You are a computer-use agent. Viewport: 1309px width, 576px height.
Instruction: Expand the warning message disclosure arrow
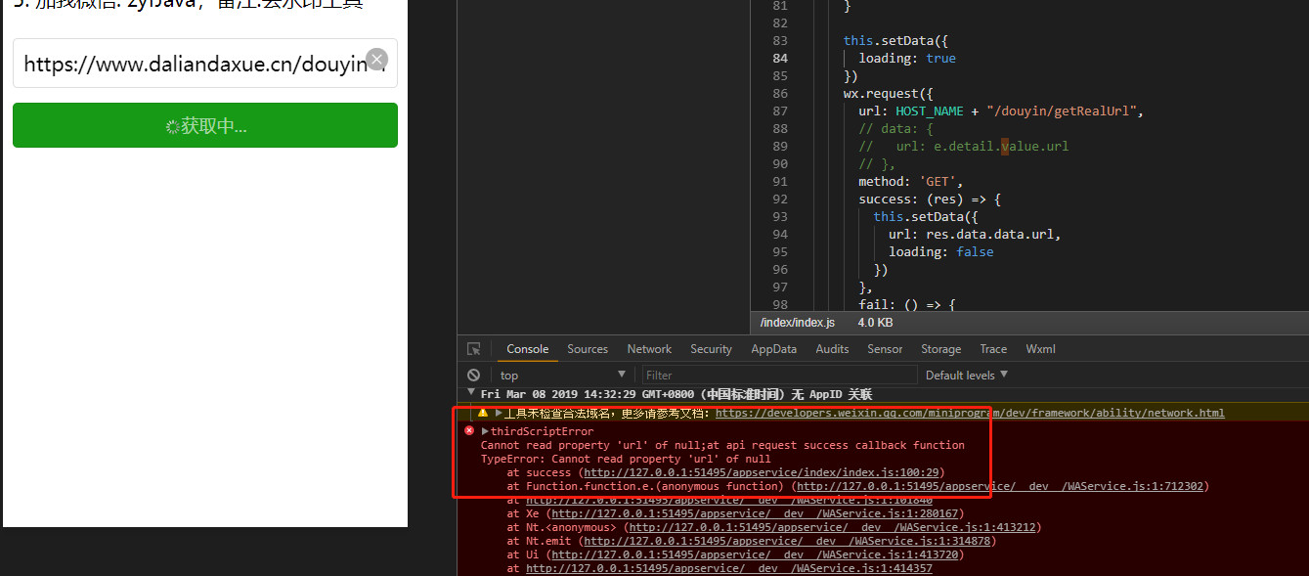click(x=498, y=413)
